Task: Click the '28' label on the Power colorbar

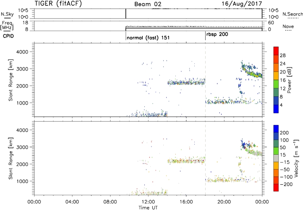Action: [283, 55]
